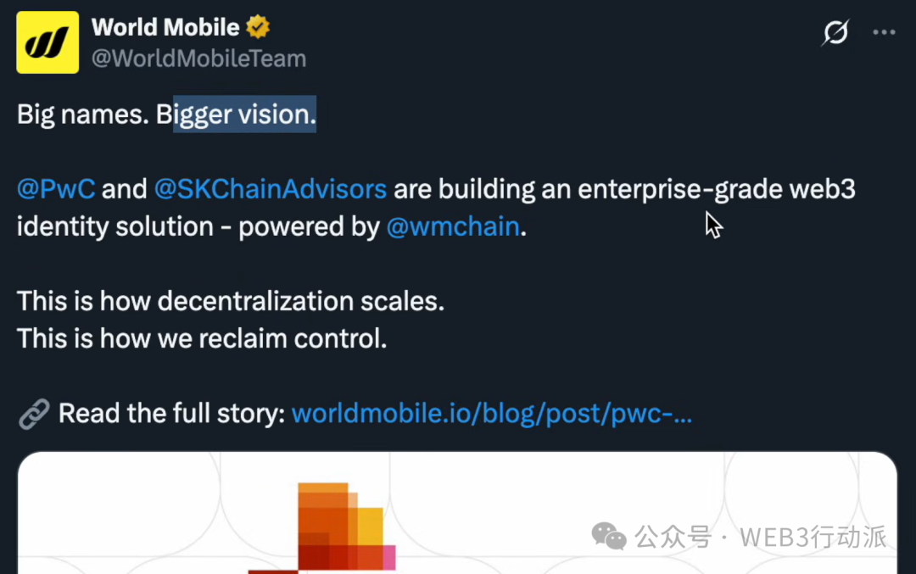Image resolution: width=916 pixels, height=574 pixels.
Task: Click the highlighted "igger vision." text selection
Action: tap(244, 114)
